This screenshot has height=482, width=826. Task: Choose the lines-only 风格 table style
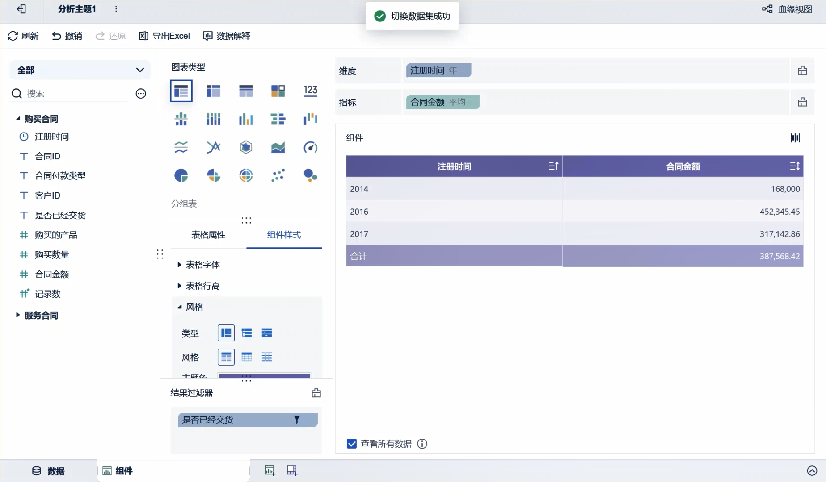click(267, 357)
